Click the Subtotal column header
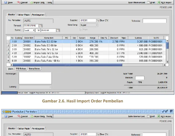Viewport: 175px width, 136px height. point(138,38)
